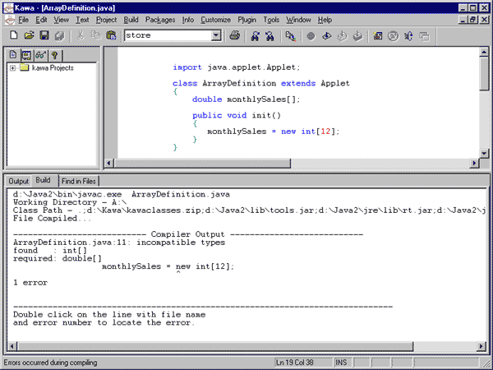Viewport: 493px width, 370px height.
Task: Open the Customize menu
Action: 215,20
